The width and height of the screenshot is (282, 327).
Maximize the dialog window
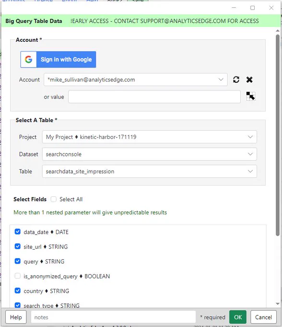coord(252,8)
